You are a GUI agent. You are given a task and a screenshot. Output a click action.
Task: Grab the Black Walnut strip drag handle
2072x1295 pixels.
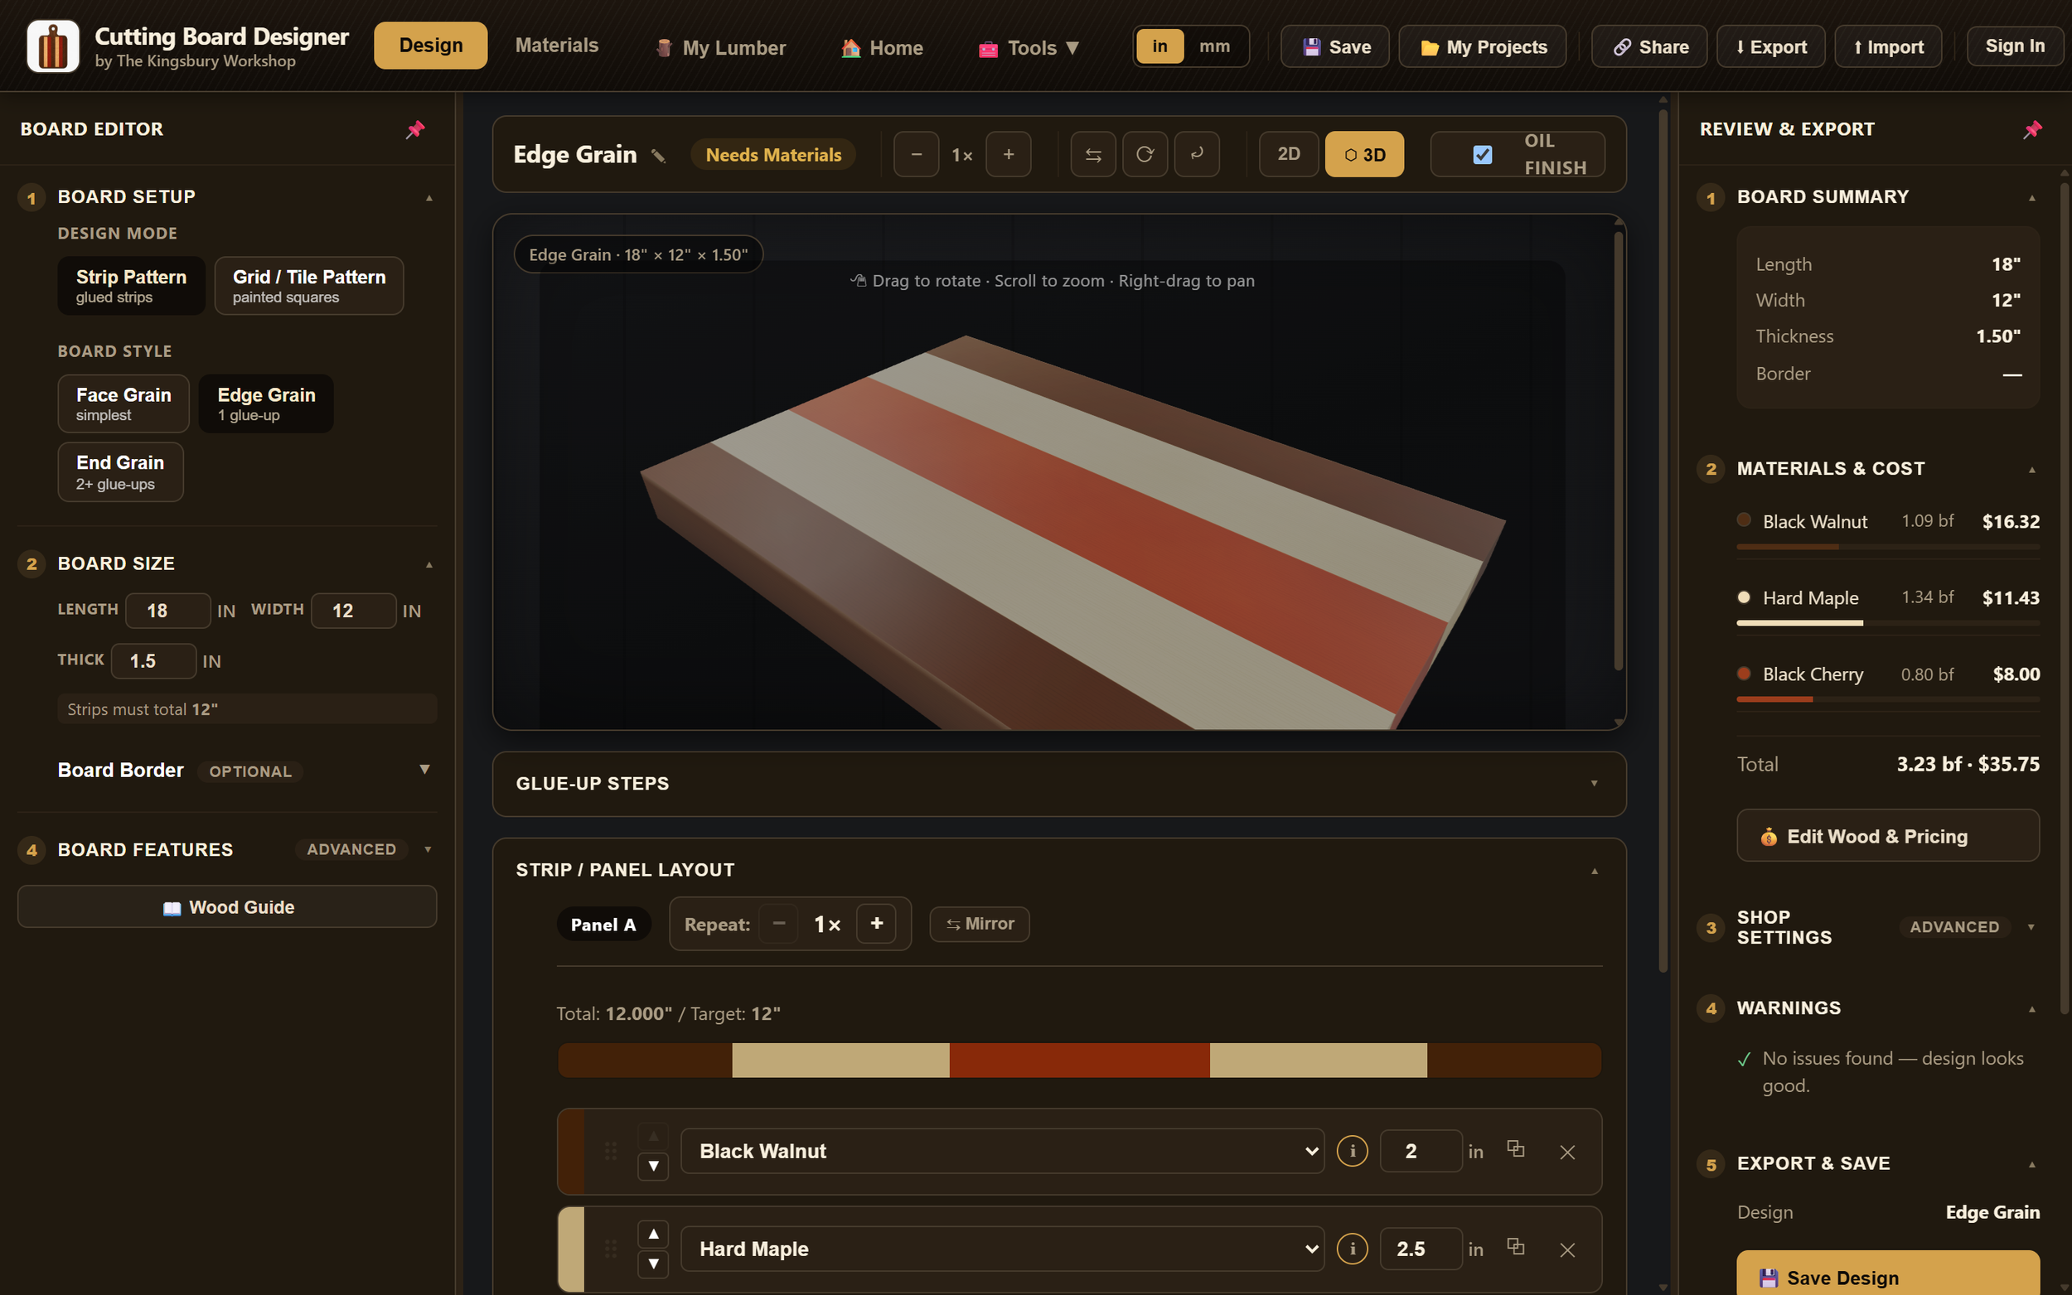click(611, 1151)
